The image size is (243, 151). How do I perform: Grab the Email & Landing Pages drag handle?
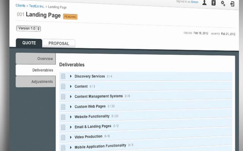63,127
